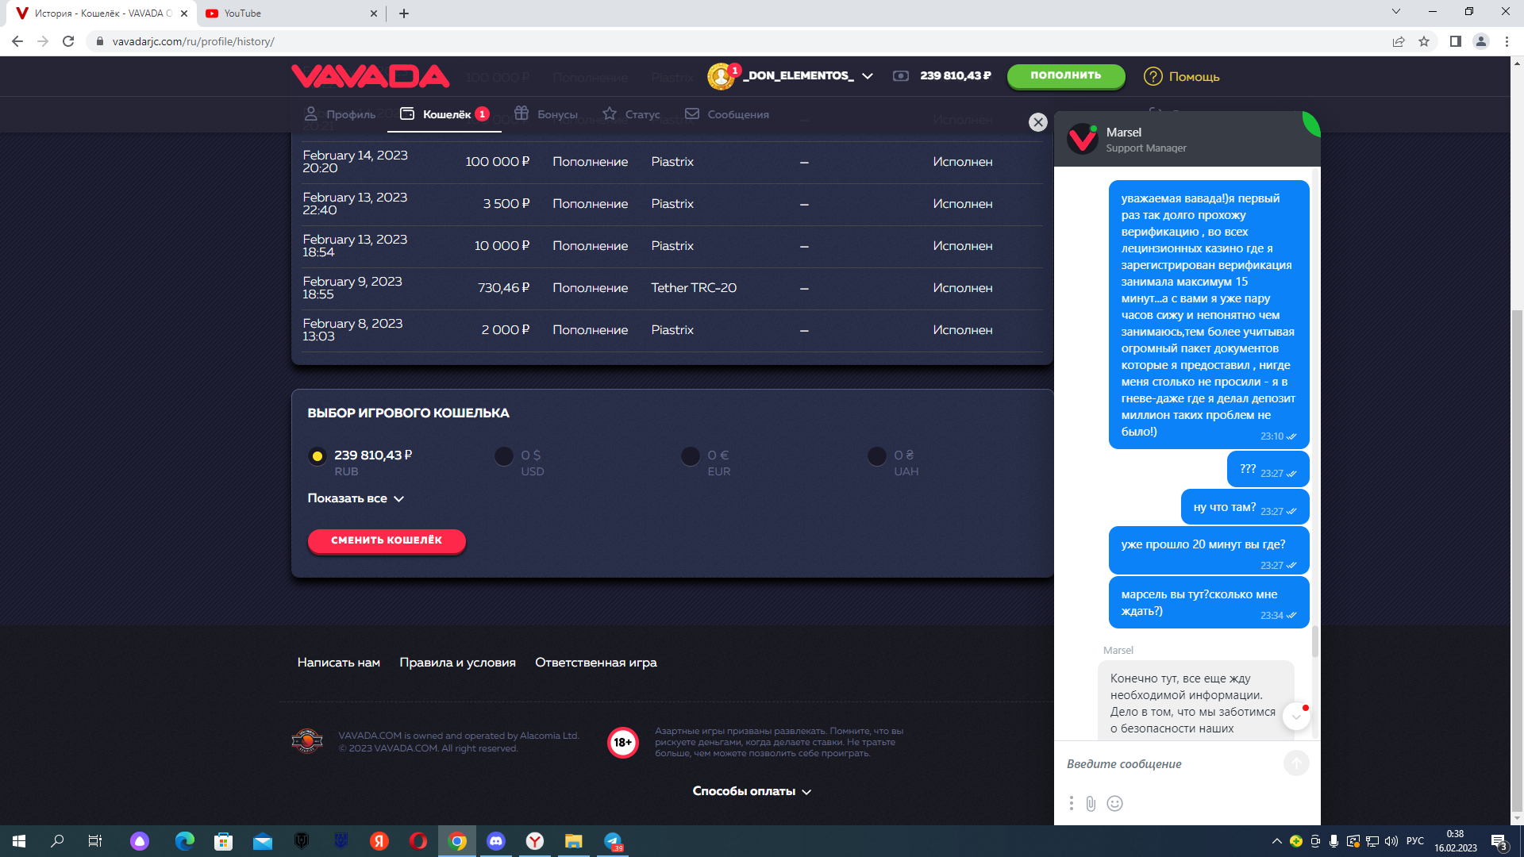Click the green ПОПОЛНИТЬ button
The width and height of the screenshot is (1524, 857).
click(x=1066, y=75)
